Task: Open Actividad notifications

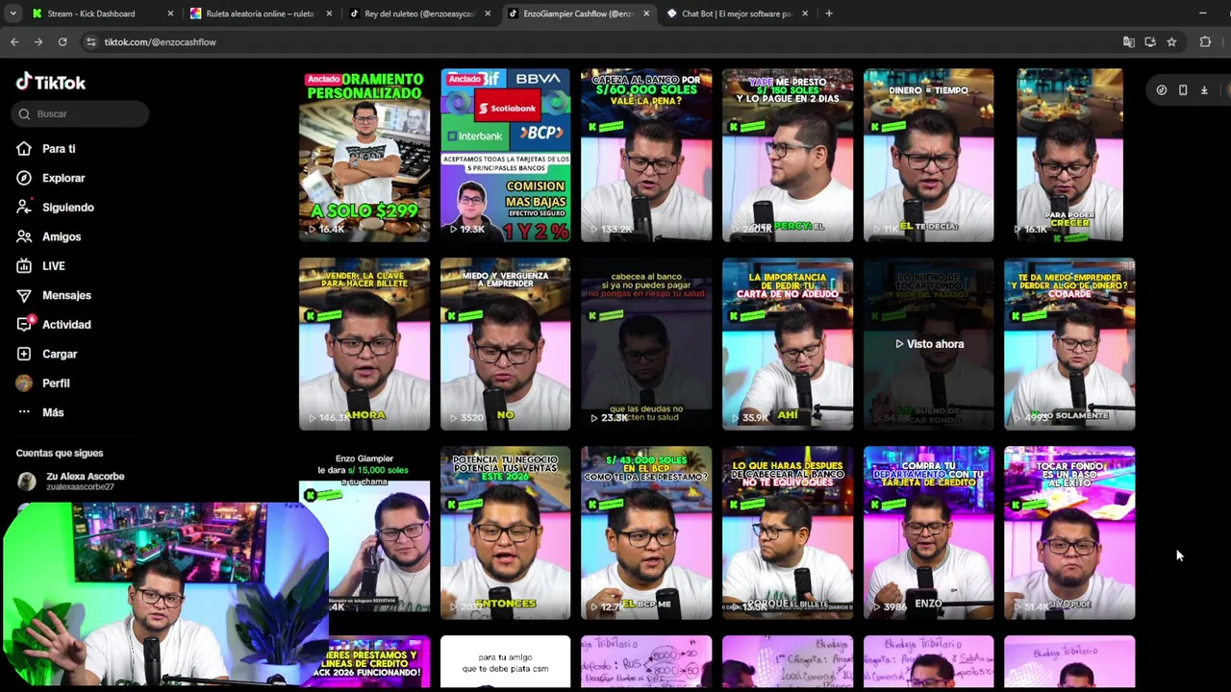Action: [66, 325]
